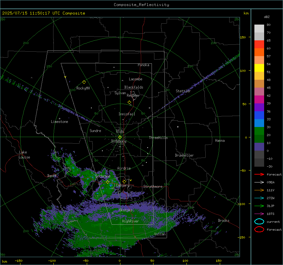Click the Innisfail city label
This screenshot has width=283, height=265.
(127, 114)
